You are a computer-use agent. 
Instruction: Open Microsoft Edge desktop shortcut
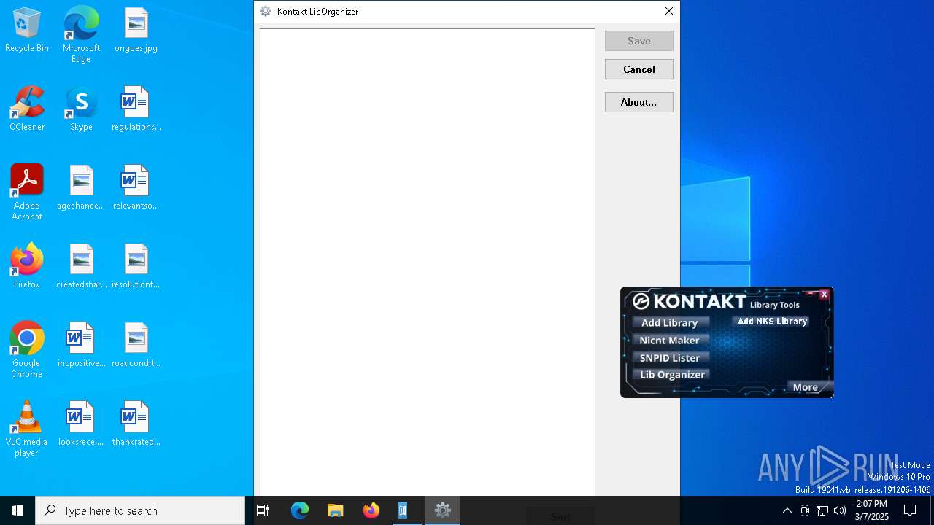point(81,35)
